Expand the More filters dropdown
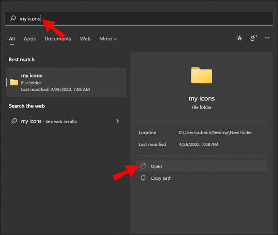 coord(108,39)
